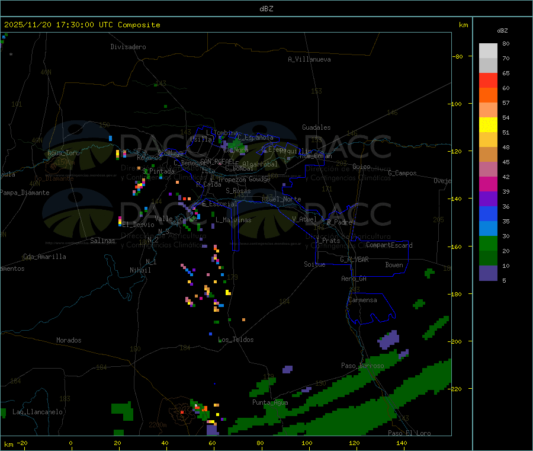Click the timestamp '2025/11/20 17:30:00 UTC Composite'
The width and height of the screenshot is (533, 451).
point(82,25)
